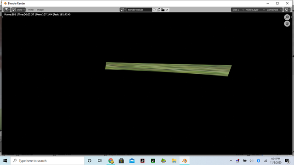Open the Combined render pass dropdown
294x165 pixels.
click(x=274, y=10)
